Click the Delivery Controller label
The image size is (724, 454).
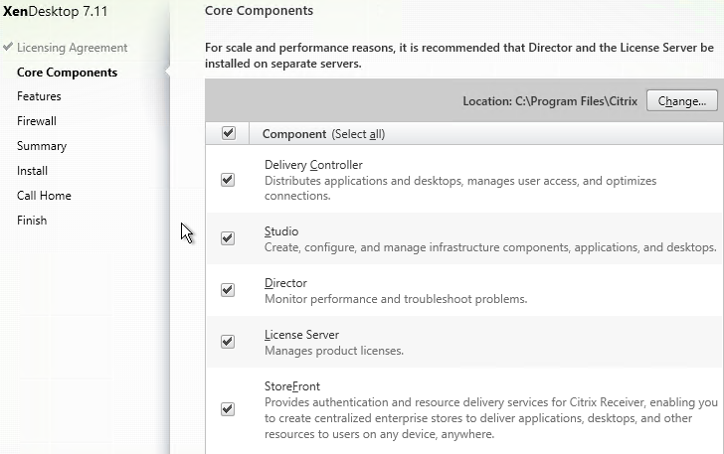click(x=313, y=165)
